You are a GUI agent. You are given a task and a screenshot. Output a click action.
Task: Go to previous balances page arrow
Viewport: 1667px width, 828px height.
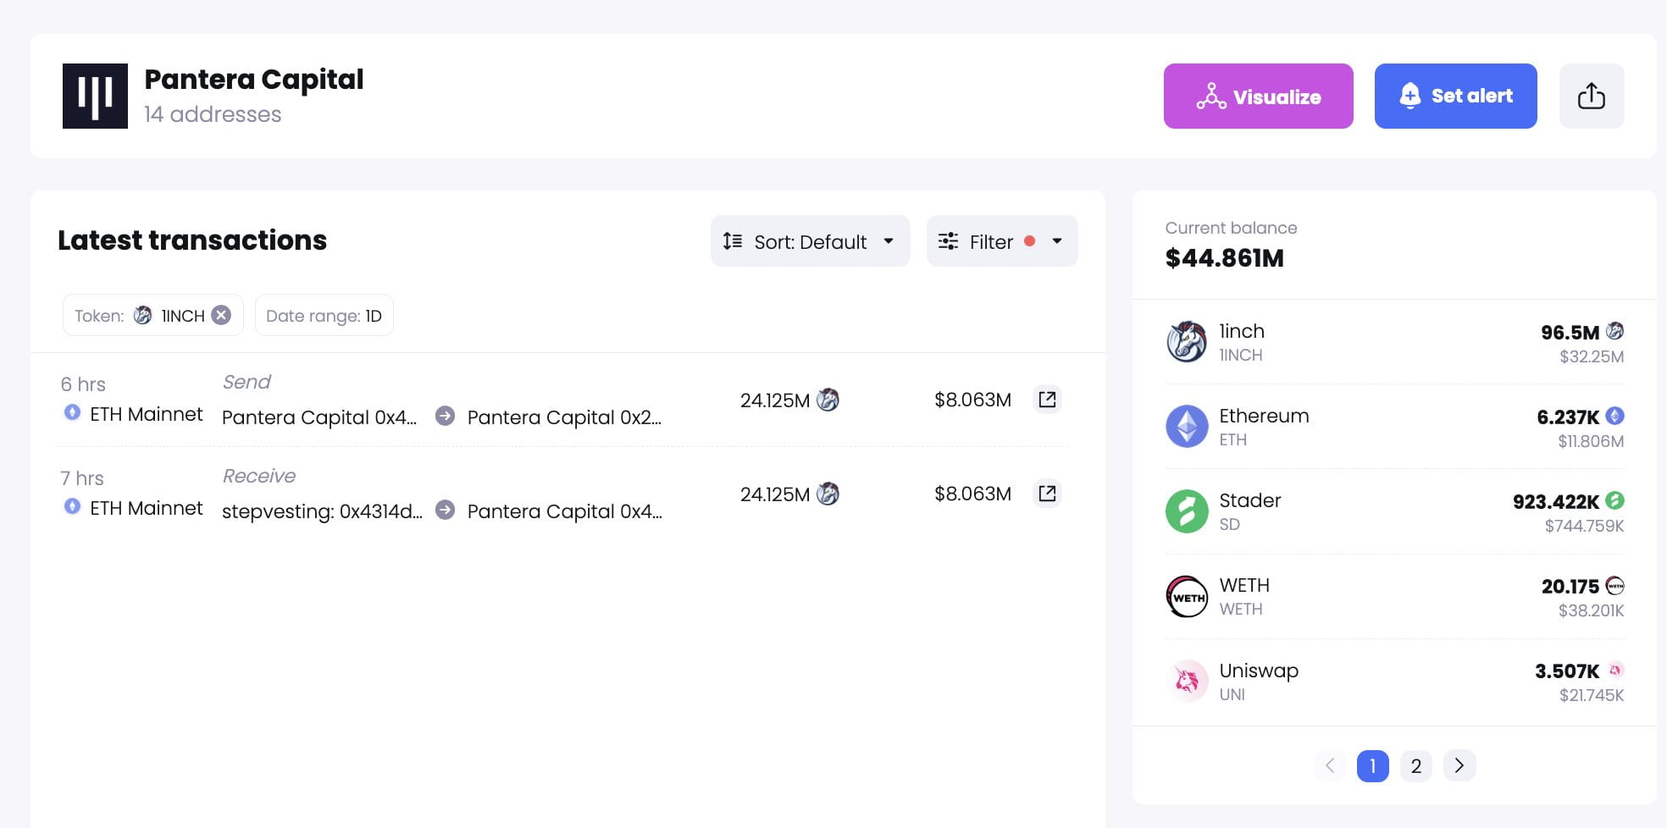click(1330, 765)
